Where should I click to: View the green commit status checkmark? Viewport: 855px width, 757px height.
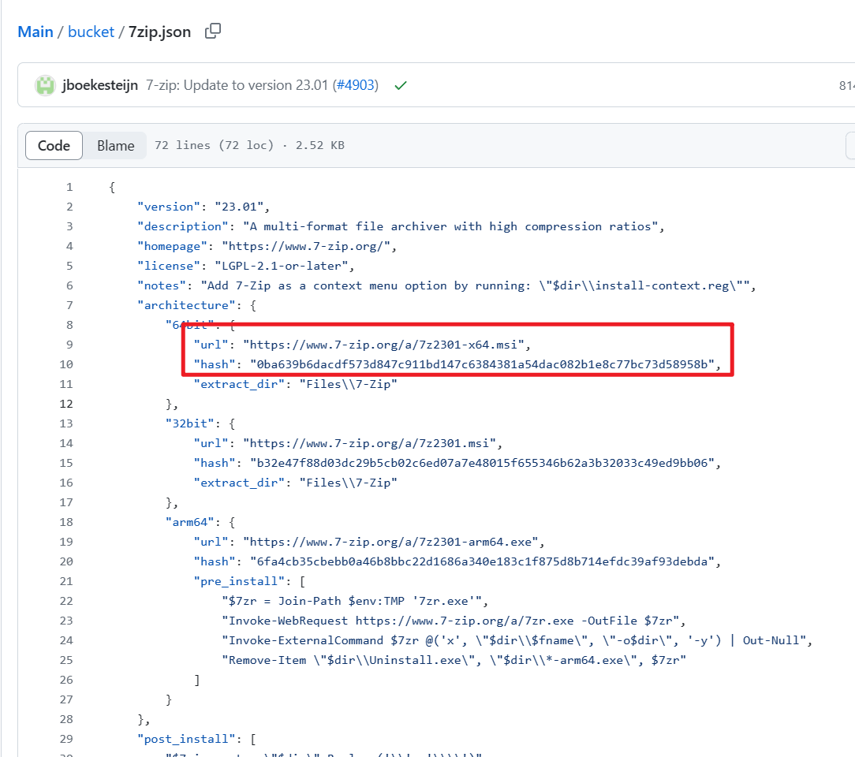(401, 86)
